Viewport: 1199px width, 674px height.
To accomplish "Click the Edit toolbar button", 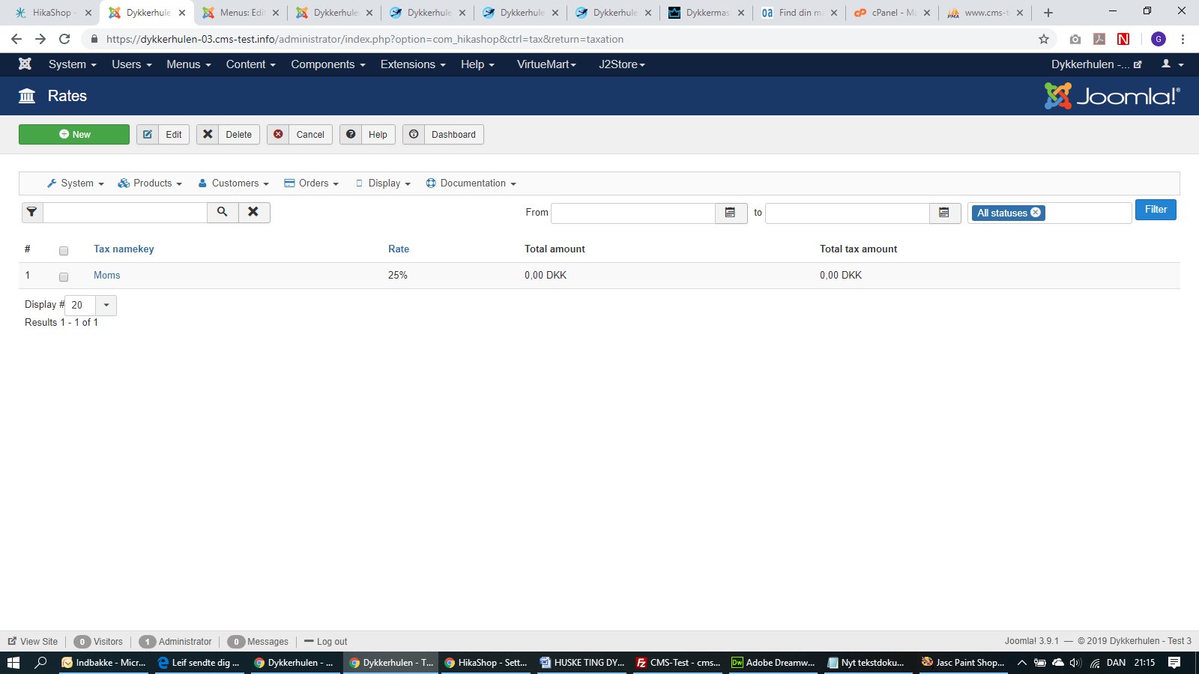I will coord(163,135).
